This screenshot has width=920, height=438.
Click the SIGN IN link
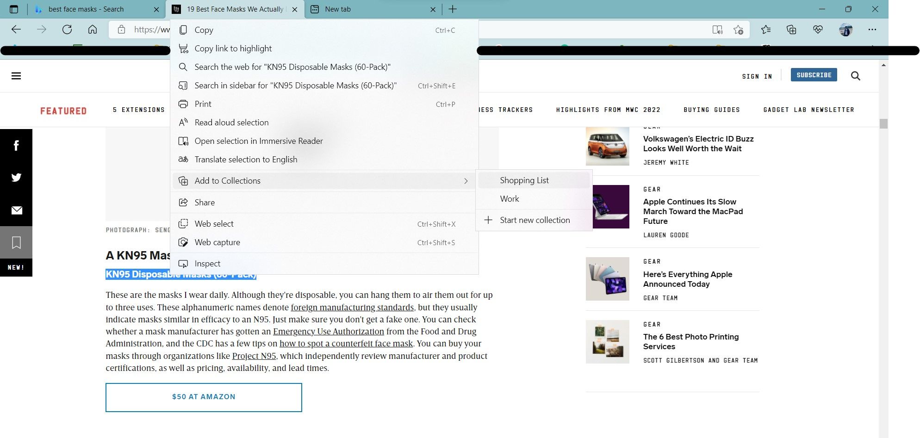coord(757,76)
